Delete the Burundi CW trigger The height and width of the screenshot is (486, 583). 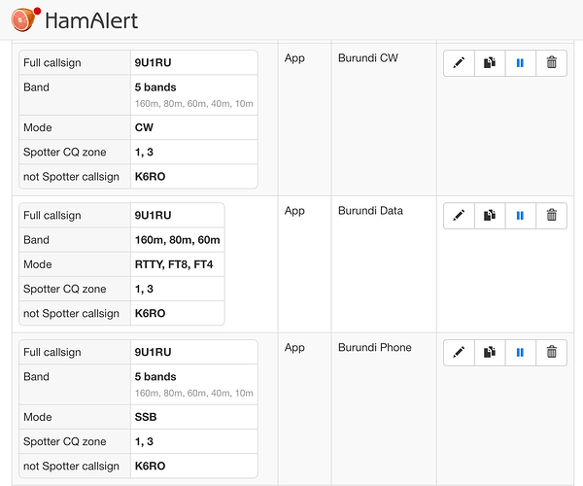[551, 63]
